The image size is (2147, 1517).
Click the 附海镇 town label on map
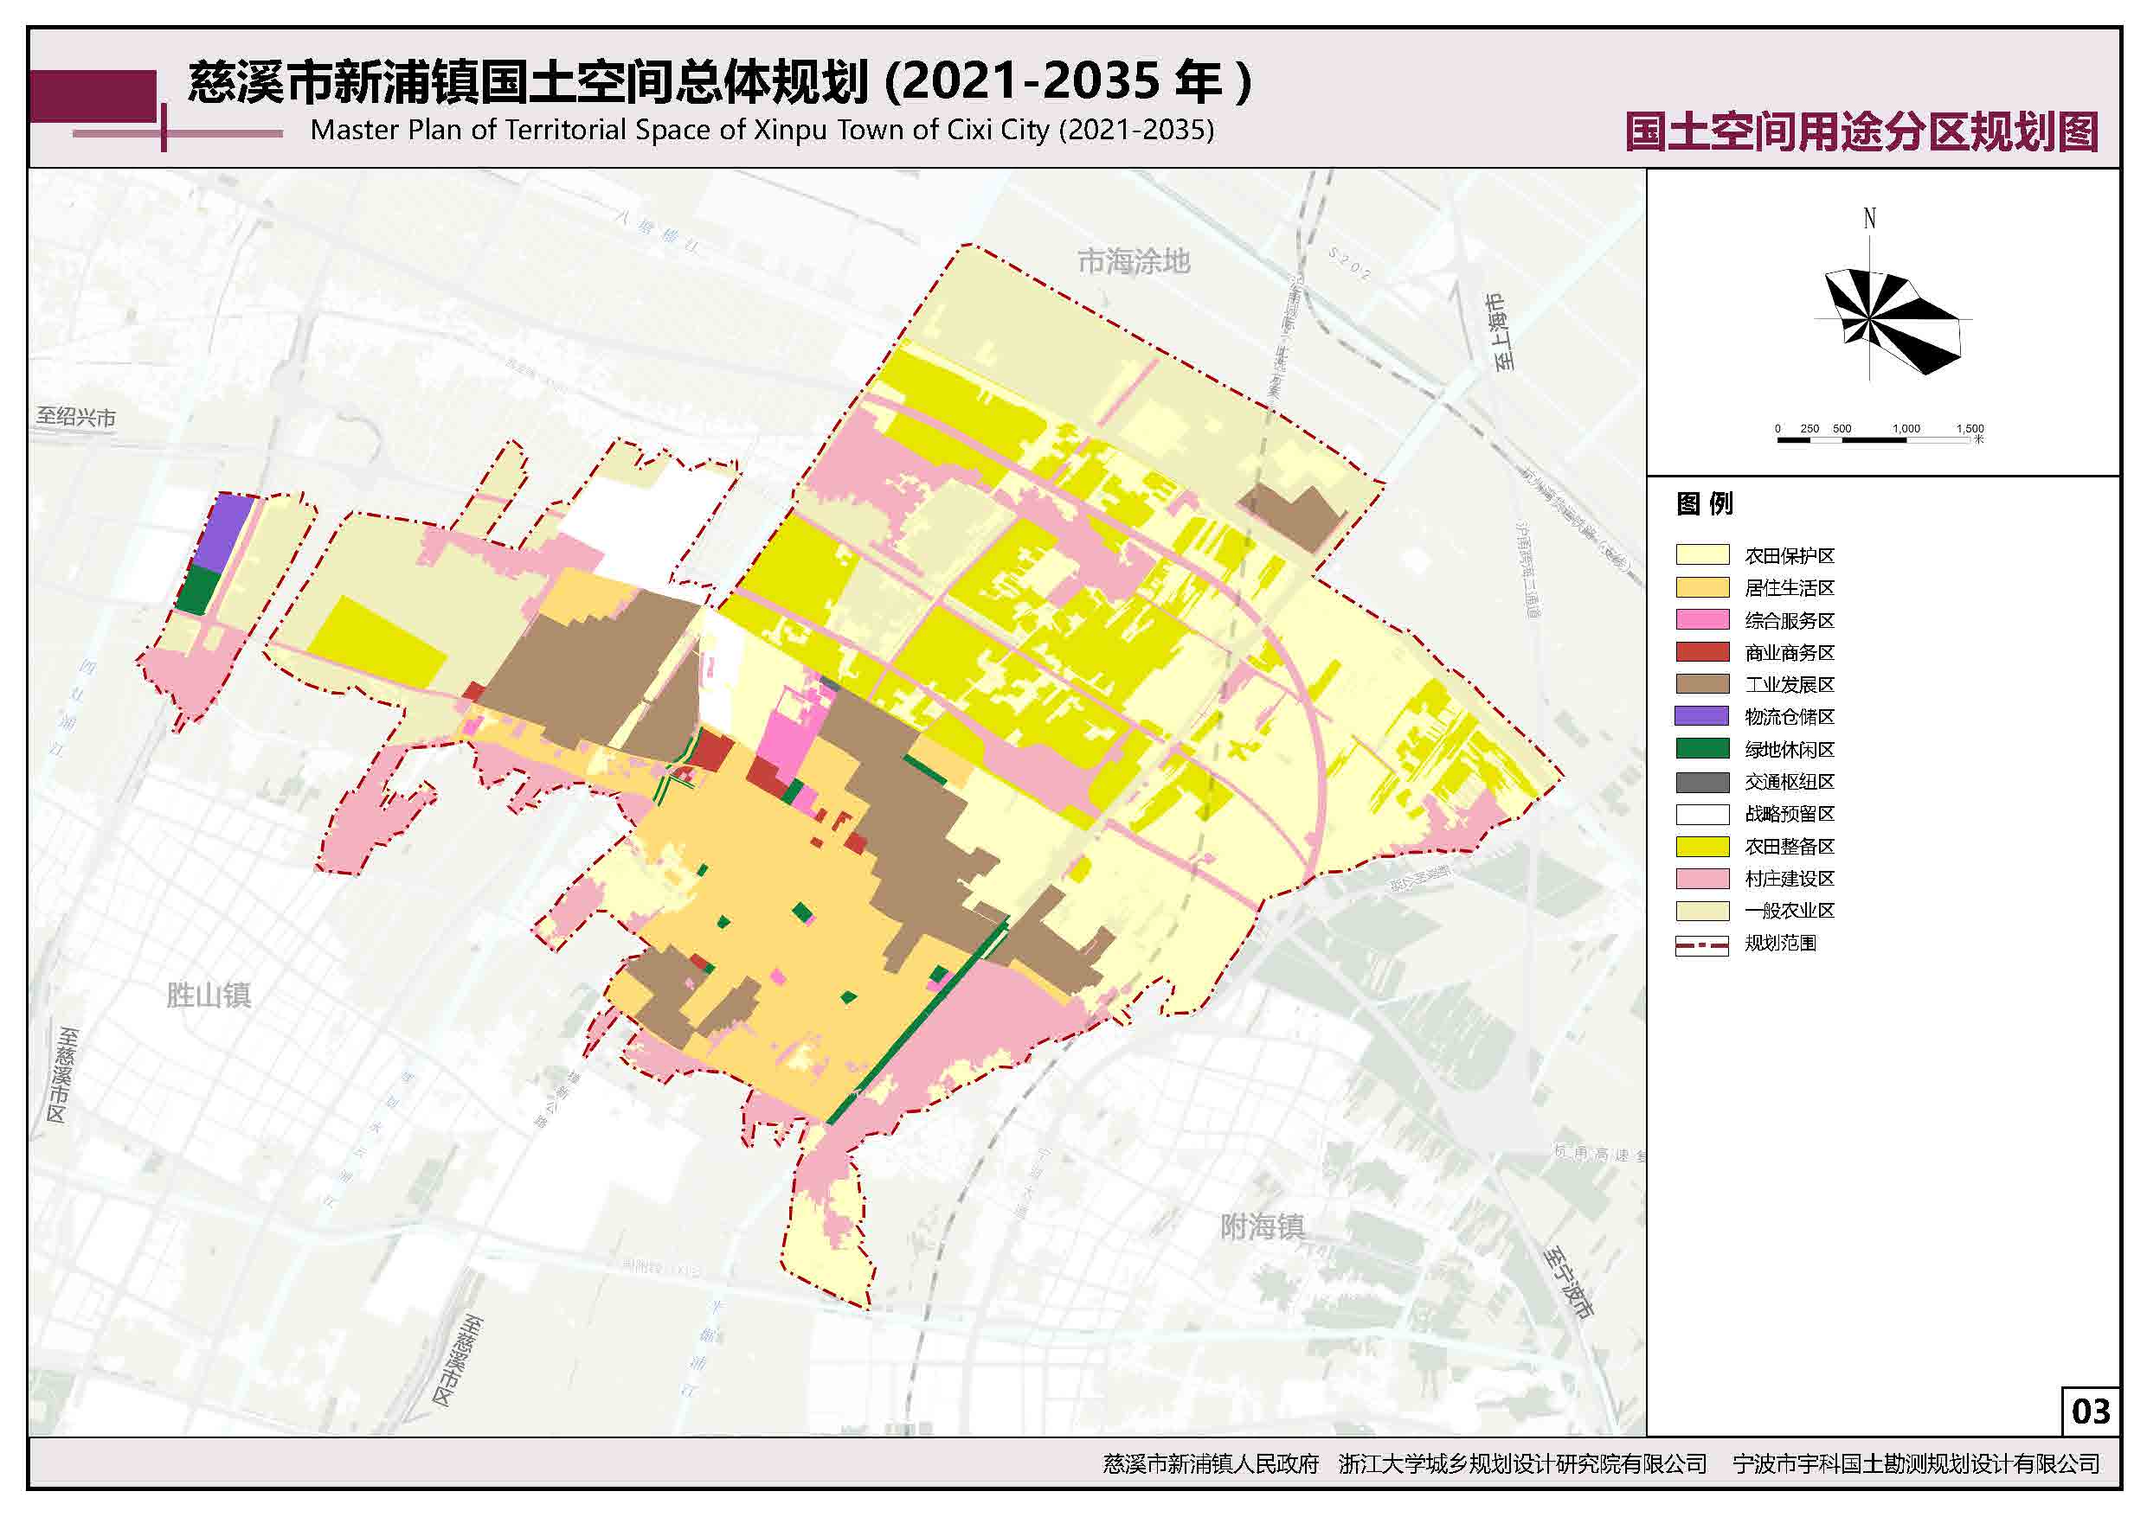(x=1262, y=1226)
